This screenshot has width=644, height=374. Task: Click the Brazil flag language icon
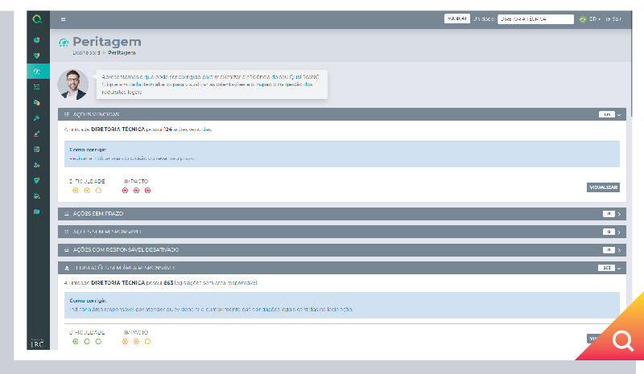pyautogui.click(x=583, y=18)
